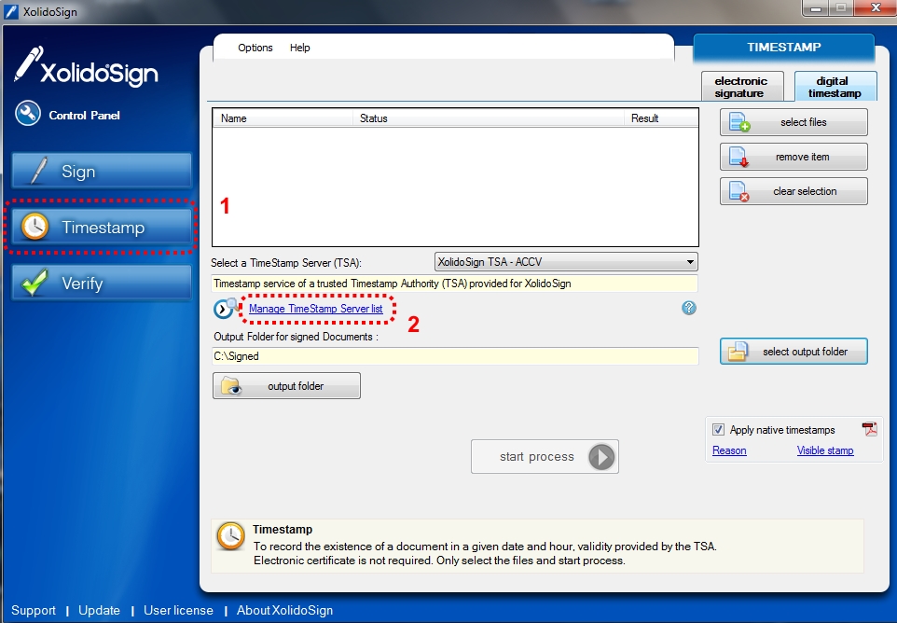
Task: Click the select output folder button
Action: (x=793, y=352)
